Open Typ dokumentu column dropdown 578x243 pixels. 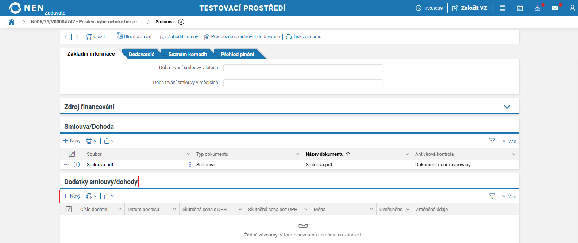298,154
